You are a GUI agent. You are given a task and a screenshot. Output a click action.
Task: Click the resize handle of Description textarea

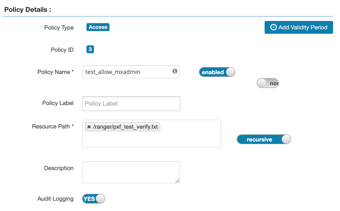click(177, 181)
